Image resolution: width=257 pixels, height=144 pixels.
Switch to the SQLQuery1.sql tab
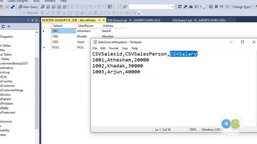199,20
